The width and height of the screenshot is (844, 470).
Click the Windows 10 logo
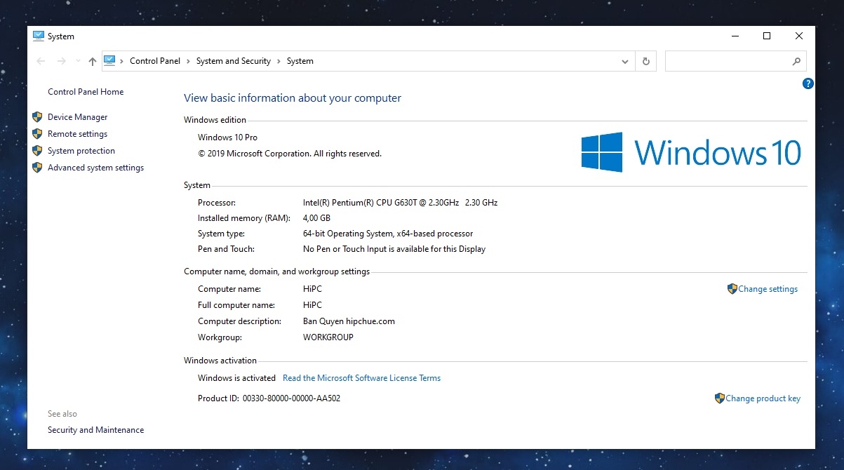(691, 152)
